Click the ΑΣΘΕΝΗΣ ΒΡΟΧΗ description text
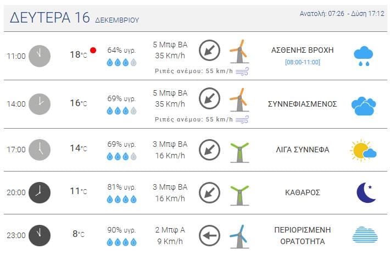This screenshot has width=390, height=254. tap(303, 50)
